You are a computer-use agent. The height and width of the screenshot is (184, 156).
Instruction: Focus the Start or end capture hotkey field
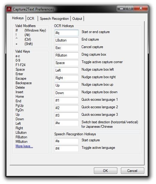(x=67, y=33)
